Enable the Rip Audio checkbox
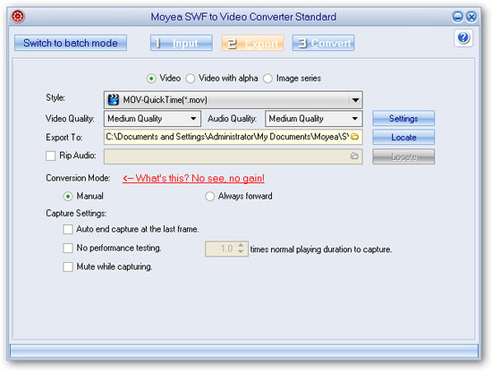 (x=50, y=156)
